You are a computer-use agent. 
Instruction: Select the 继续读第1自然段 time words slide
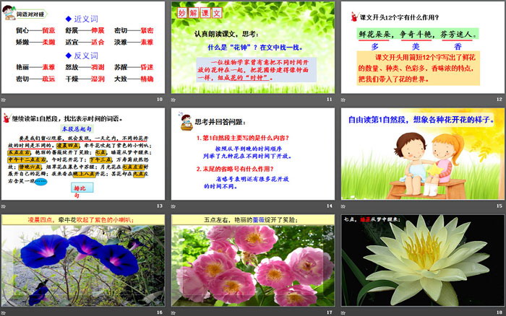(83, 154)
